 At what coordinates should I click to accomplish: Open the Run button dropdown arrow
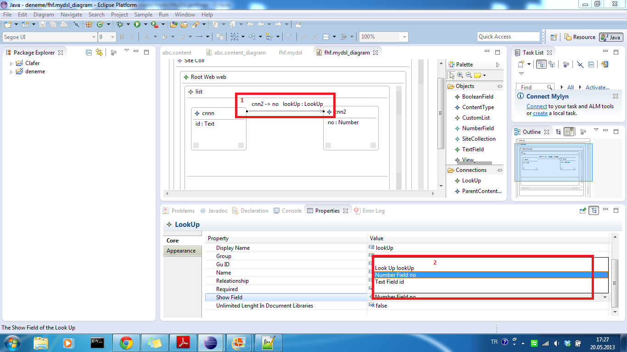pos(146,24)
